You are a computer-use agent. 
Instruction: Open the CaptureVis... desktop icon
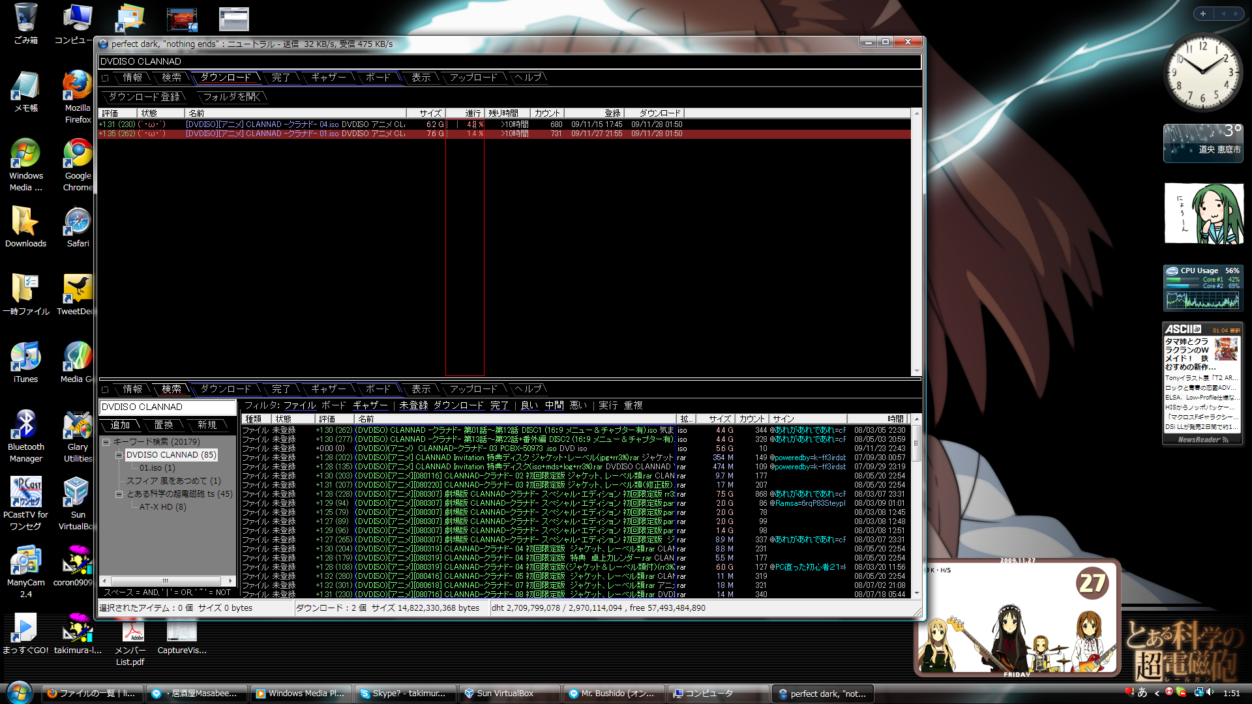182,638
